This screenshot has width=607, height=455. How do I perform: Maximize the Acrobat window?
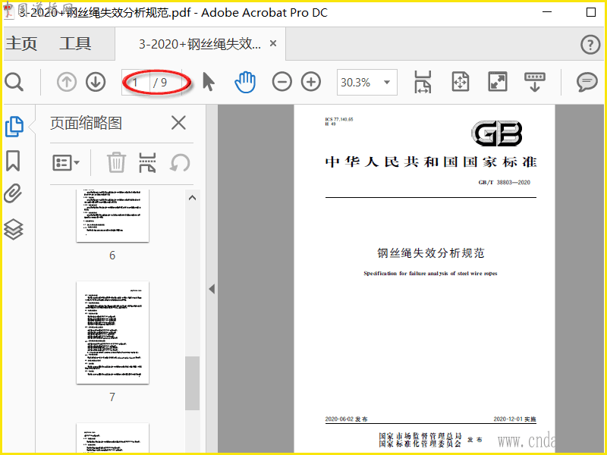pyautogui.click(x=591, y=12)
